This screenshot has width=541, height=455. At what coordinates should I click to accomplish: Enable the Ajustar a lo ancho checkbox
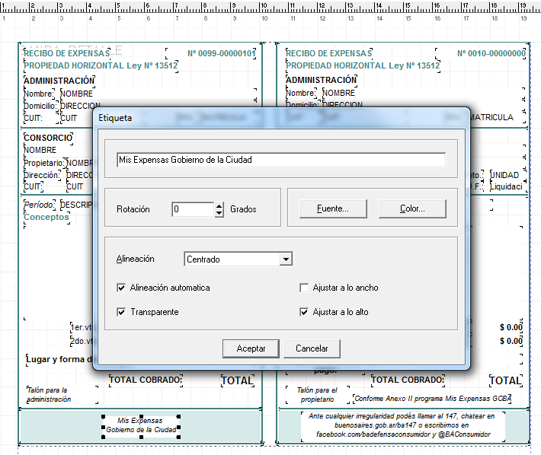pyautogui.click(x=304, y=288)
